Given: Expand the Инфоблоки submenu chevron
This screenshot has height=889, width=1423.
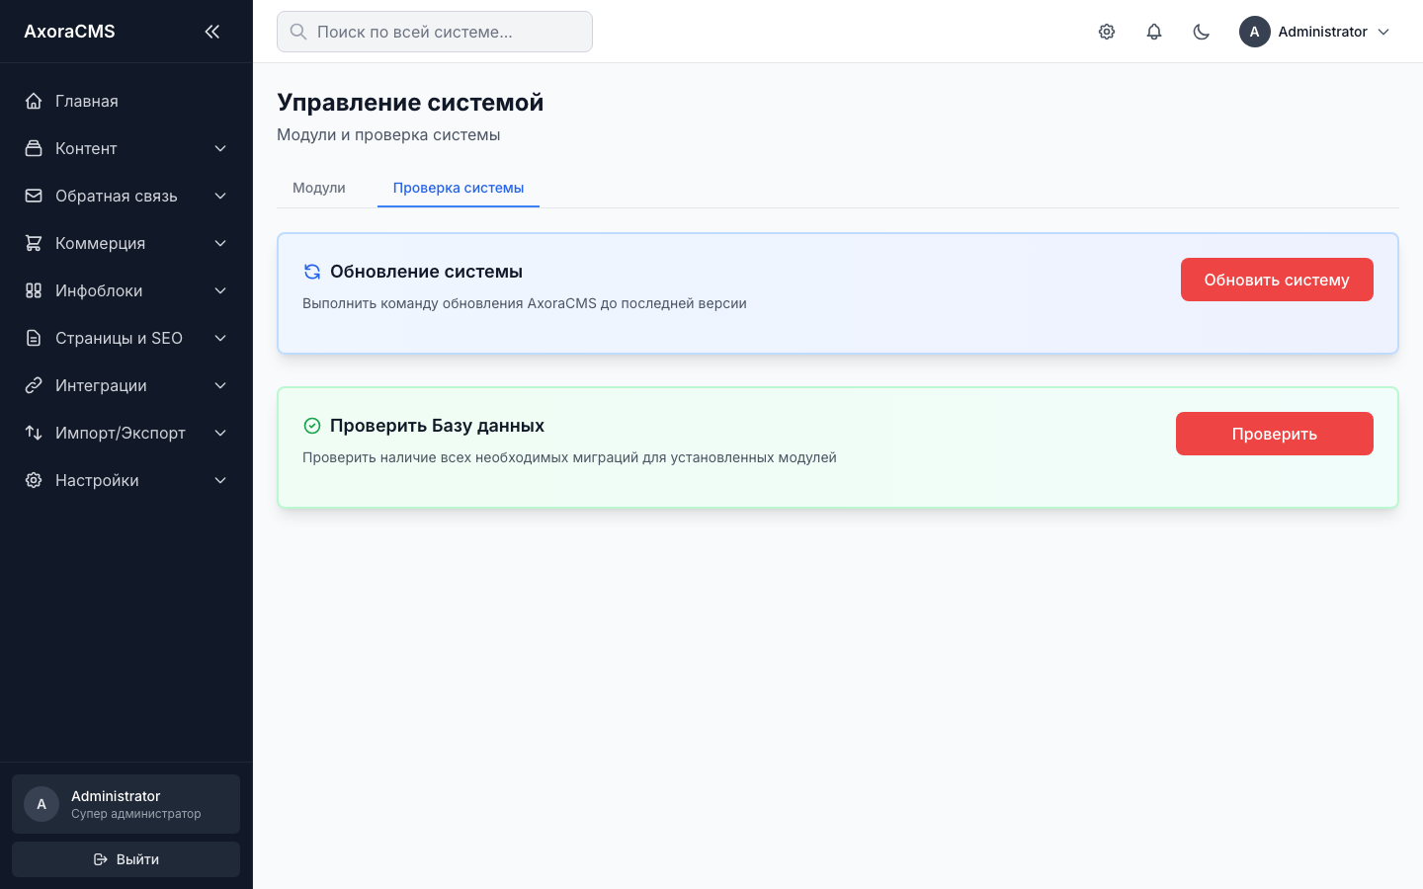Looking at the screenshot, I should point(220,290).
